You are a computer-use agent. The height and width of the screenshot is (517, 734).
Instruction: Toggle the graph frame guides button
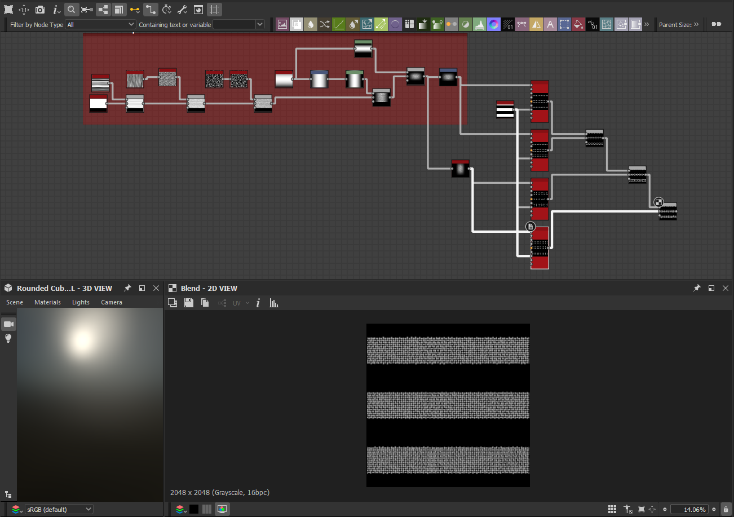pyautogui.click(x=214, y=10)
